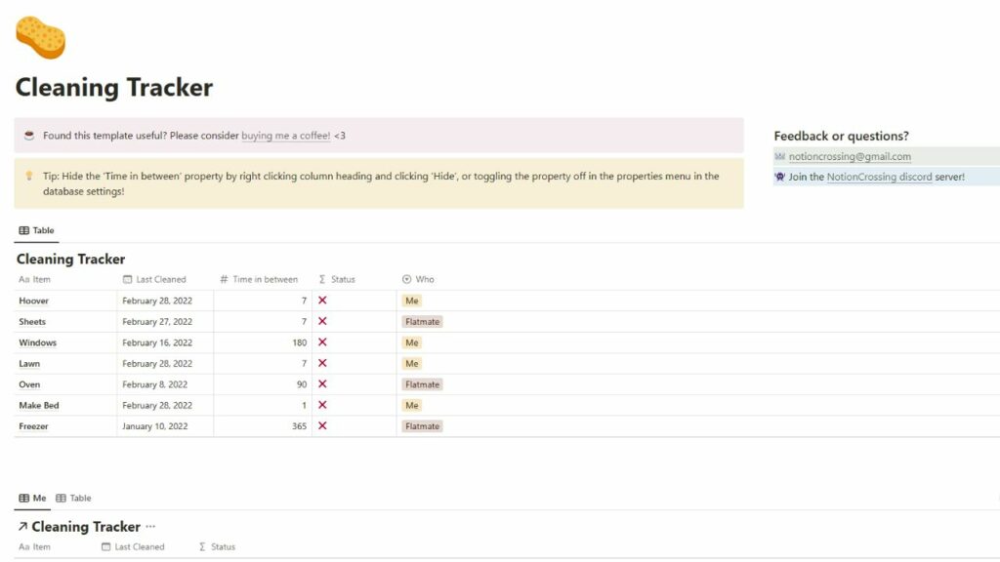Image resolution: width=1000 pixels, height=562 pixels.
Task: Click the coffee cup emoji in the pink callout
Action: point(30,135)
